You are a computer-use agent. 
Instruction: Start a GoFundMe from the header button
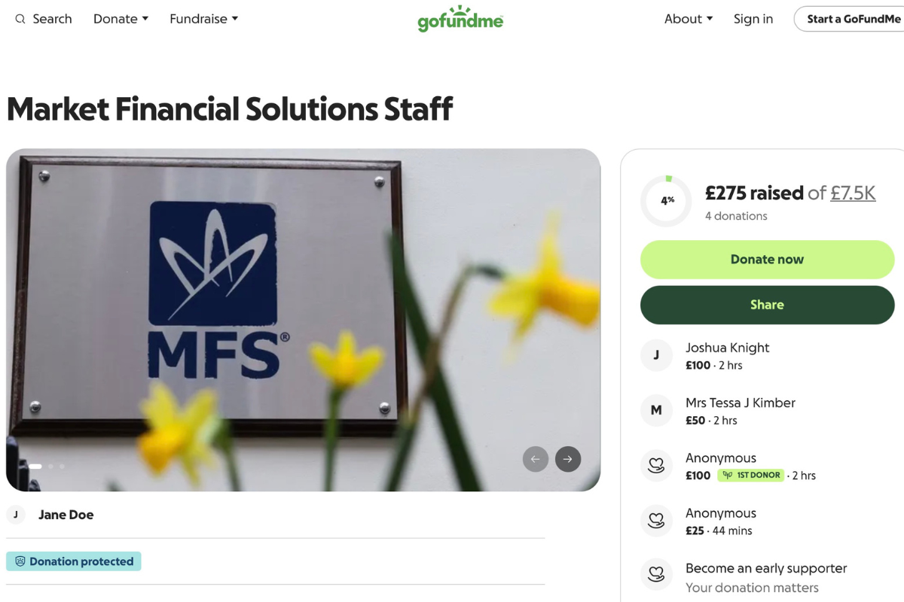tap(850, 19)
